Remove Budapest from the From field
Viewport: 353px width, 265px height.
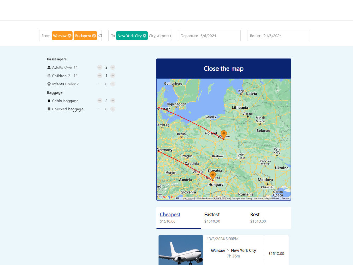(x=94, y=36)
